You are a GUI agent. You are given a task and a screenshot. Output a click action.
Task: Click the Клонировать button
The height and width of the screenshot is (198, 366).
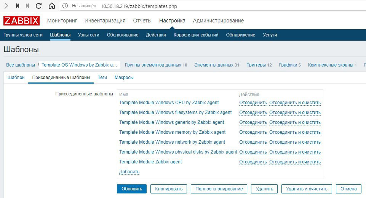pos(169,189)
